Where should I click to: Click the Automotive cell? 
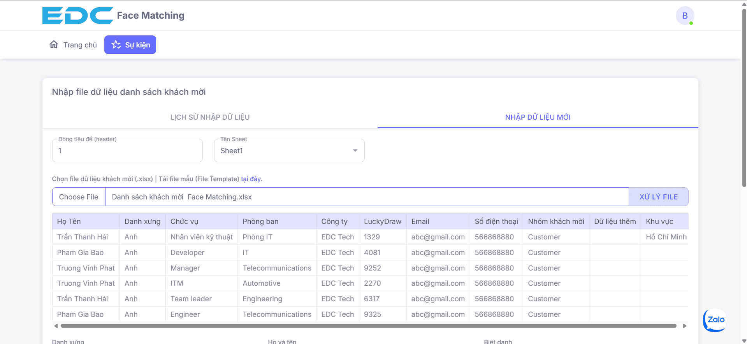click(x=277, y=283)
